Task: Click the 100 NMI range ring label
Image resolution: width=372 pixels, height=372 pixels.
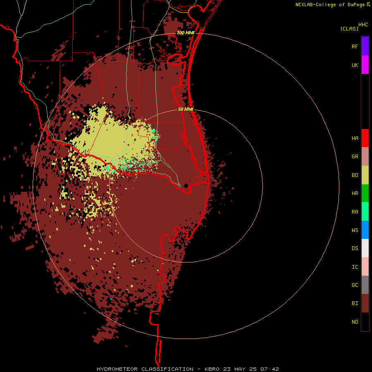Action: click(186, 33)
